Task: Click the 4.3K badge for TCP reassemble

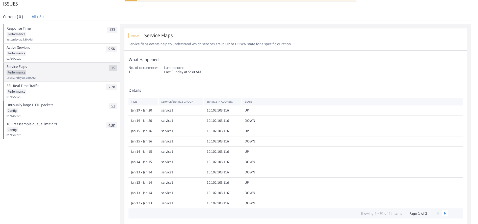Action: click(x=112, y=125)
